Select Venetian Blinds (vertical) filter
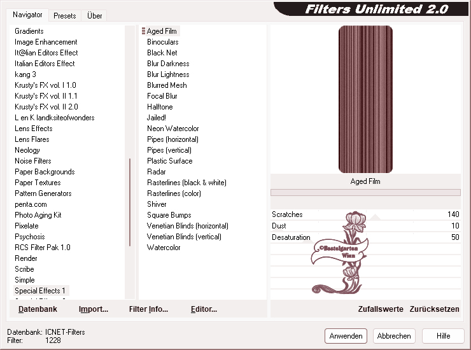Image resolution: width=471 pixels, height=350 pixels. pyautogui.click(x=184, y=237)
